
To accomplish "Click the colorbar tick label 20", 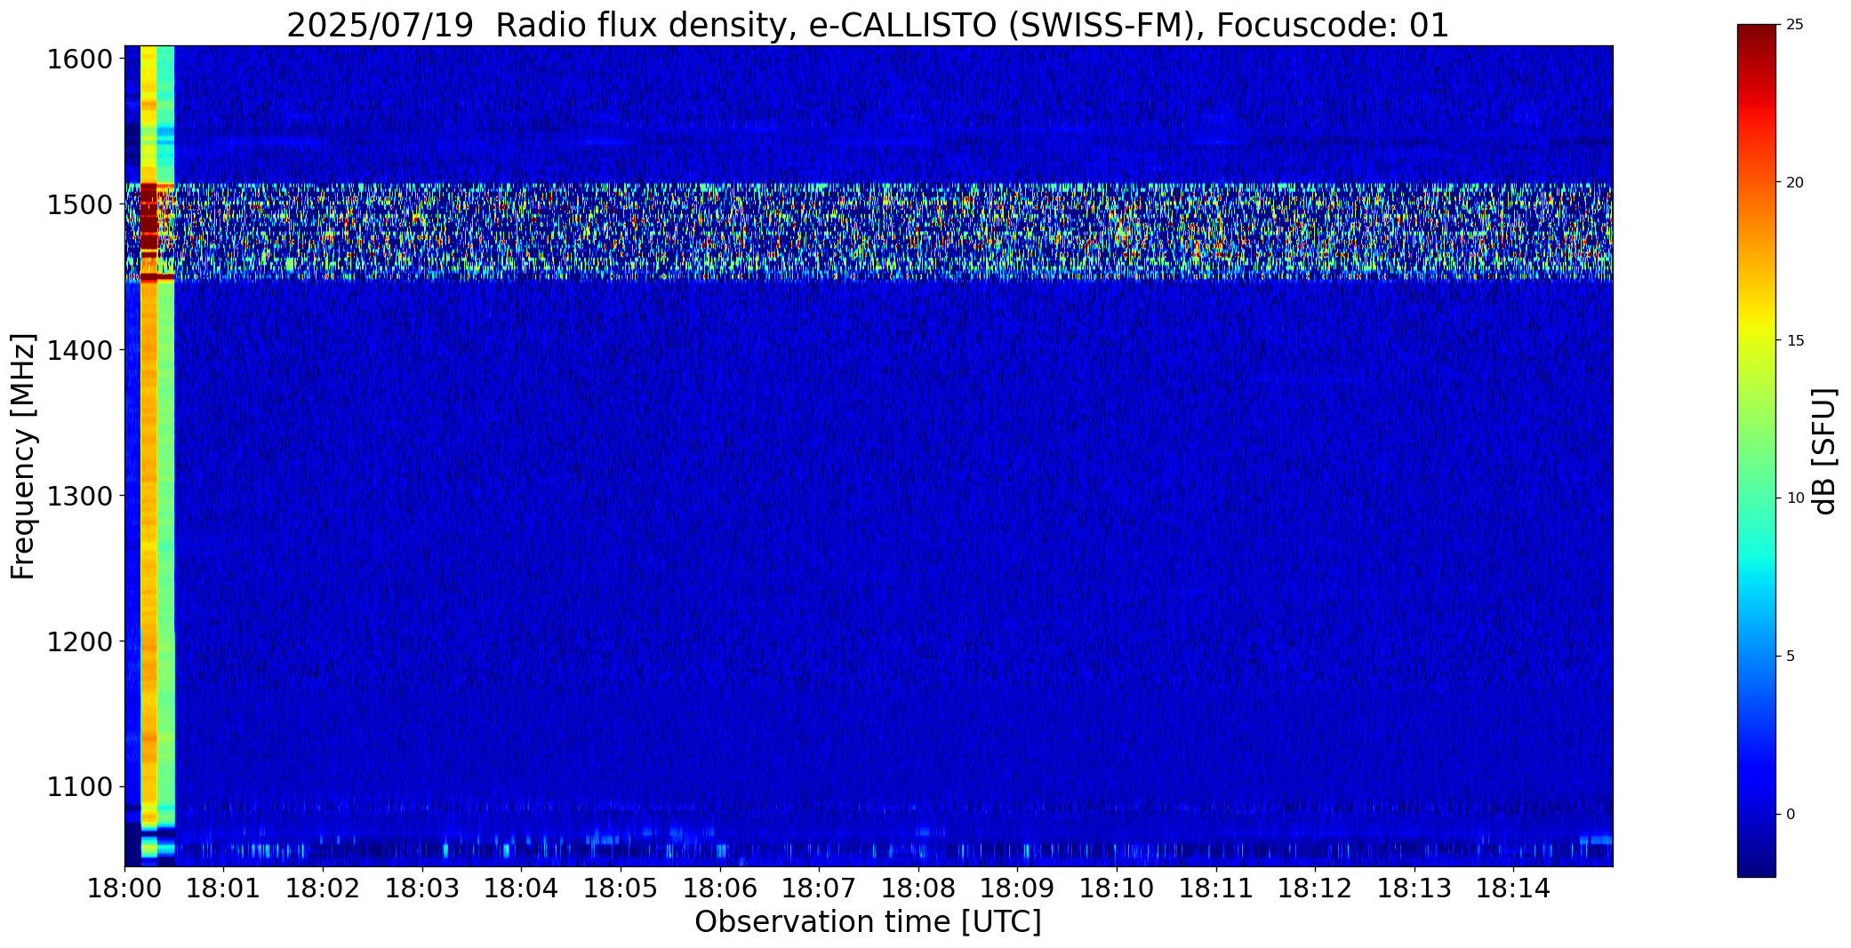I will pyautogui.click(x=1795, y=183).
